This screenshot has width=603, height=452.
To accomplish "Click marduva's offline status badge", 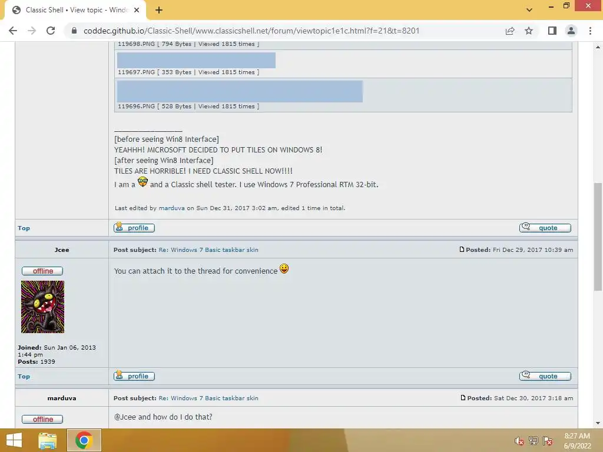I will tap(42, 419).
